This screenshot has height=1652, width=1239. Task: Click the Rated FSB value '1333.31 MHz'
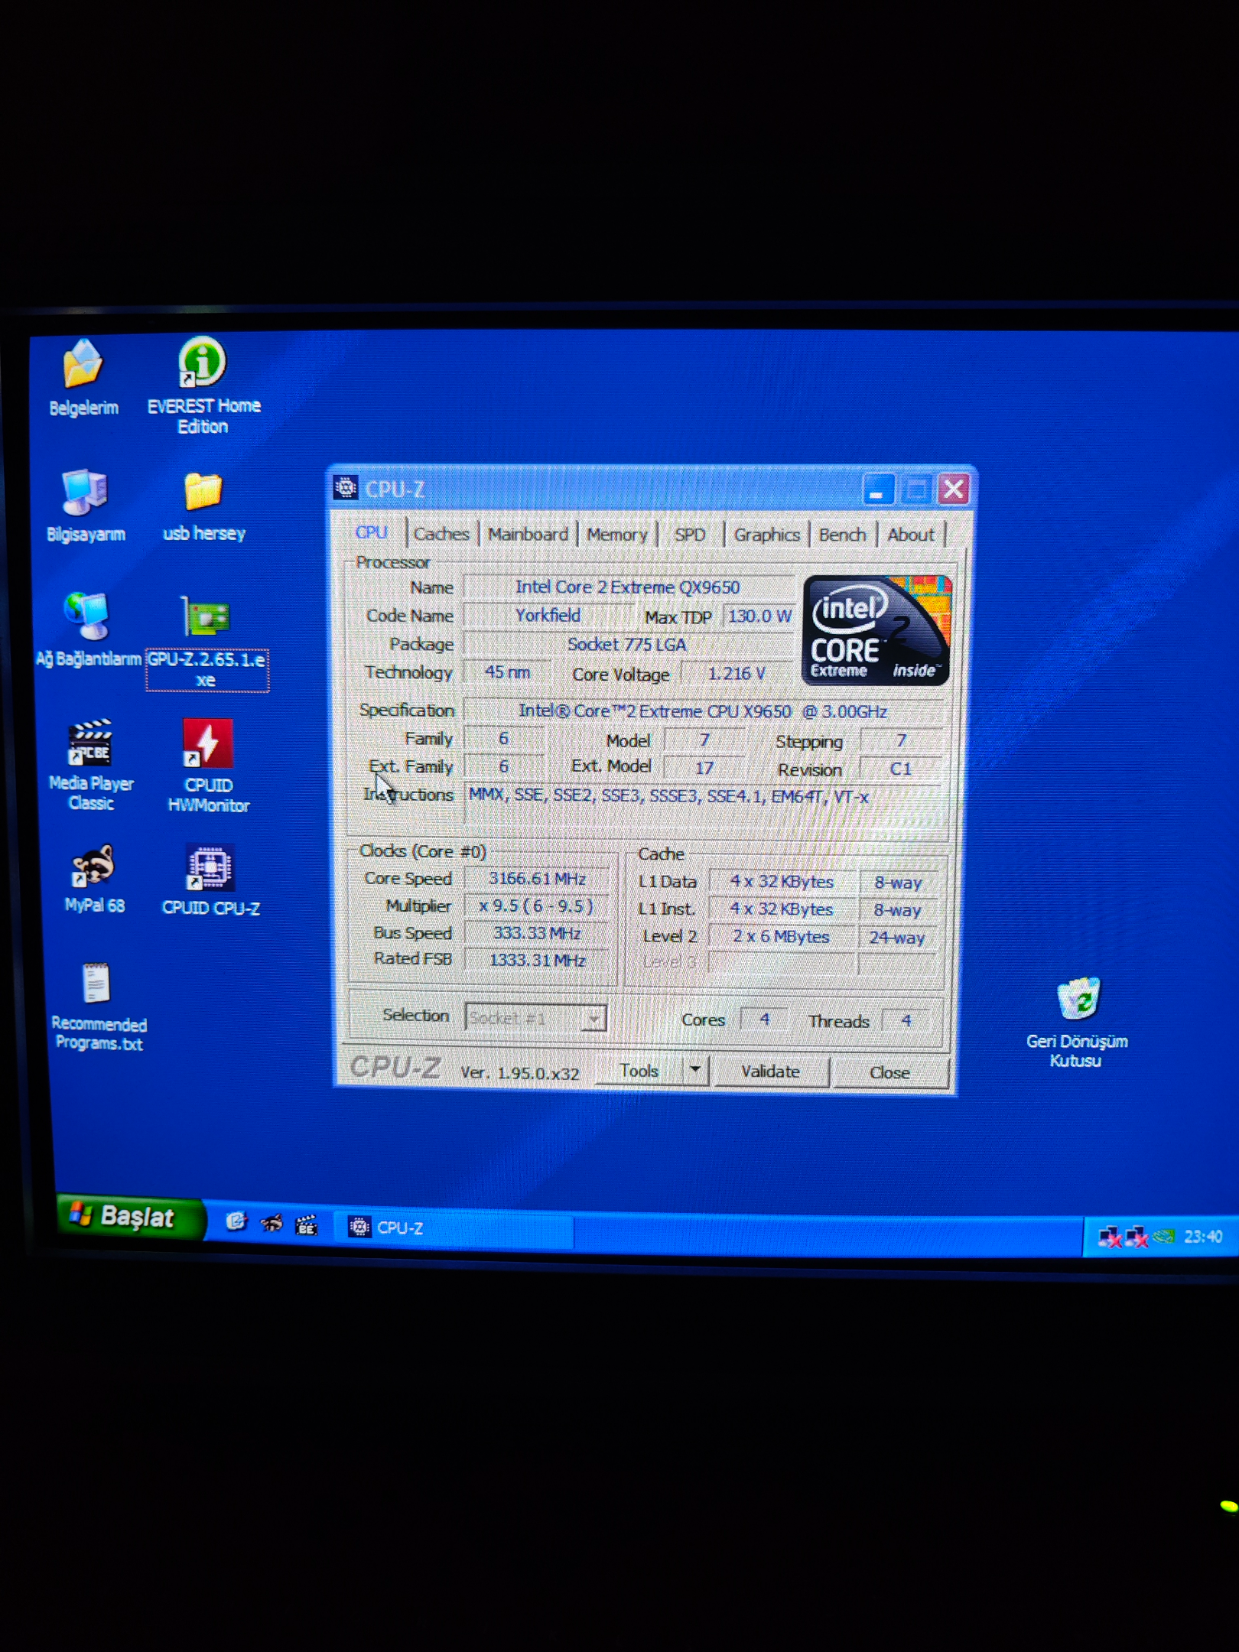[537, 960]
